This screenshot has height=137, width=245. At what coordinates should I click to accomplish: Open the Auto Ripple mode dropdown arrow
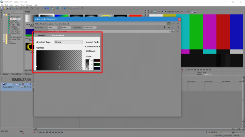tap(54, 8)
